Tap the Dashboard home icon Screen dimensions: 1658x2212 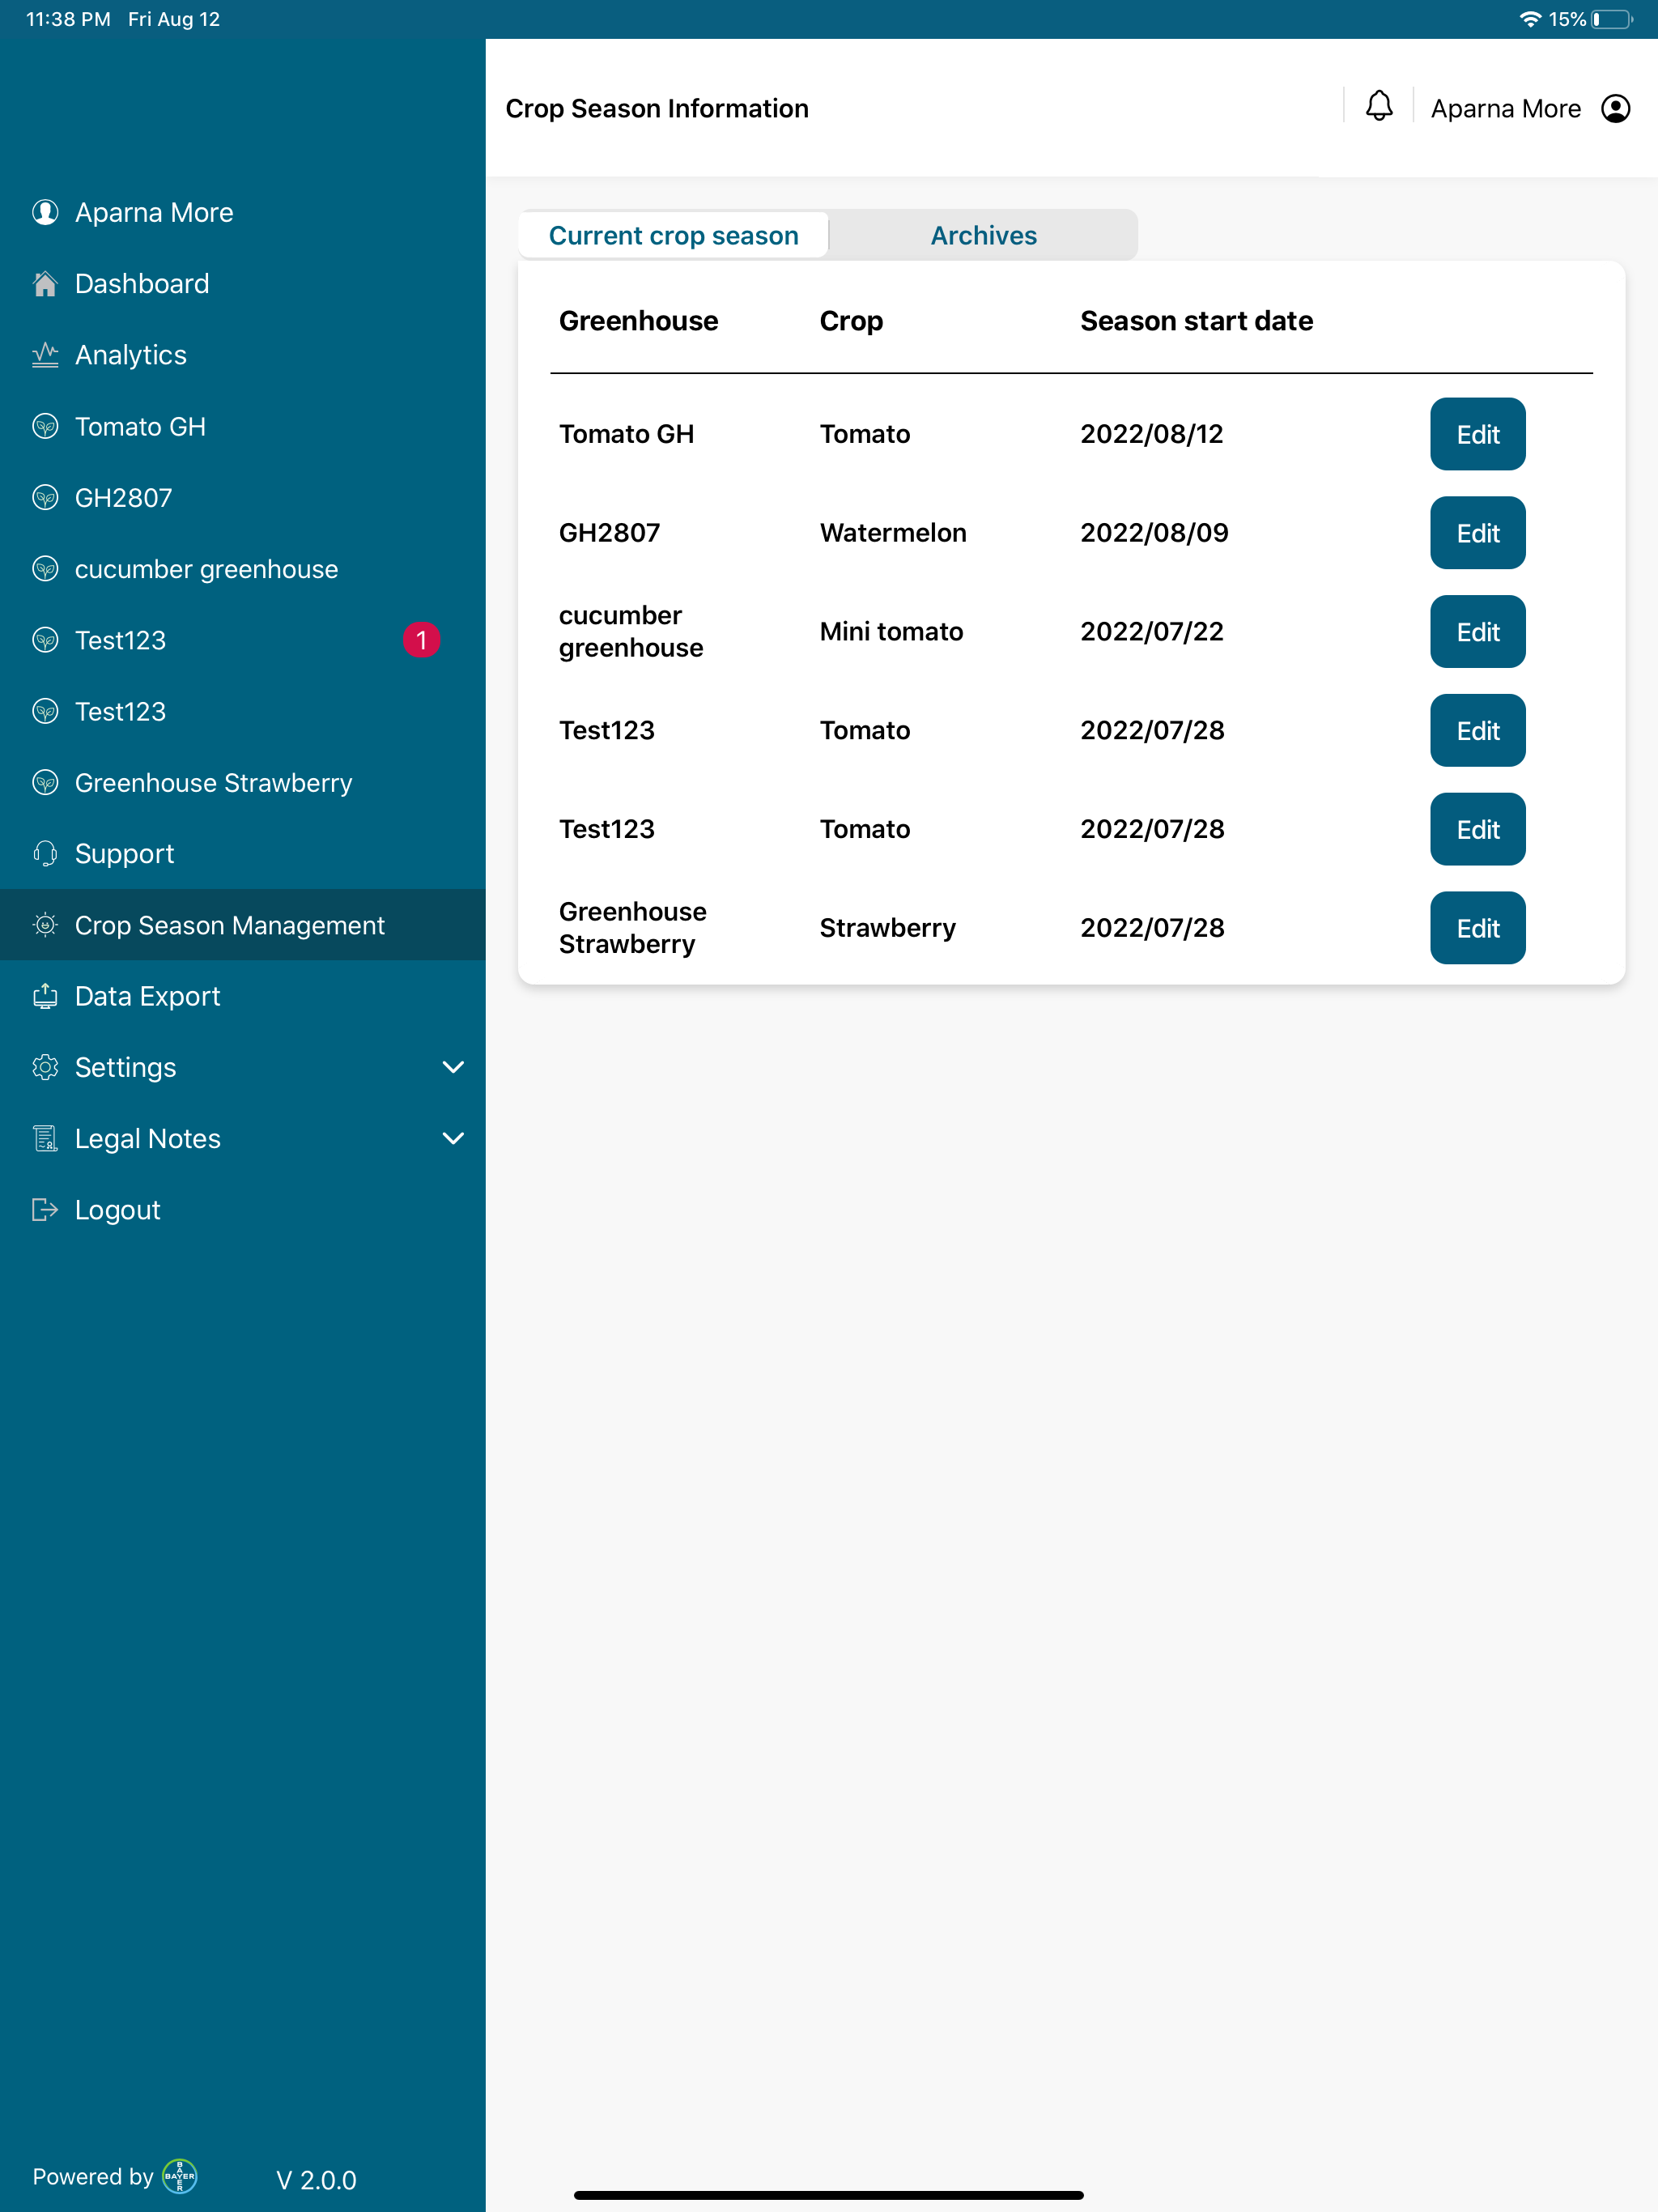tap(45, 284)
